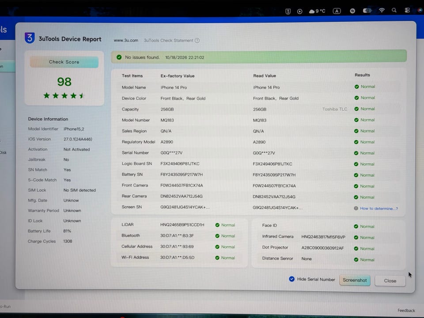
Task: Toggle the Hide Serial Number checkbox
Action: [292, 279]
